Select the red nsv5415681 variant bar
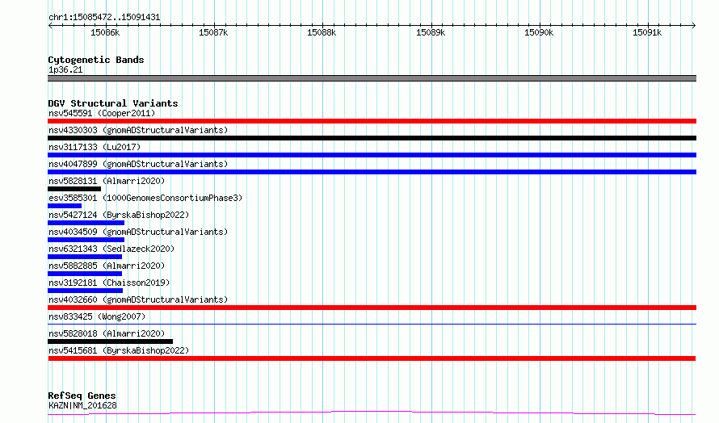This screenshot has height=423, width=719. (372, 358)
